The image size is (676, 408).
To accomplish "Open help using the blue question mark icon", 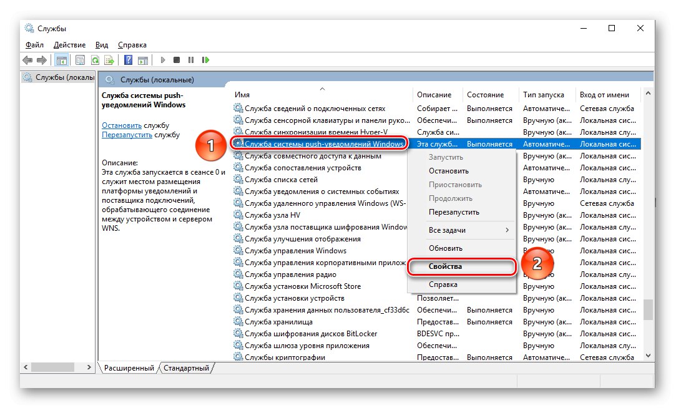I will point(127,60).
